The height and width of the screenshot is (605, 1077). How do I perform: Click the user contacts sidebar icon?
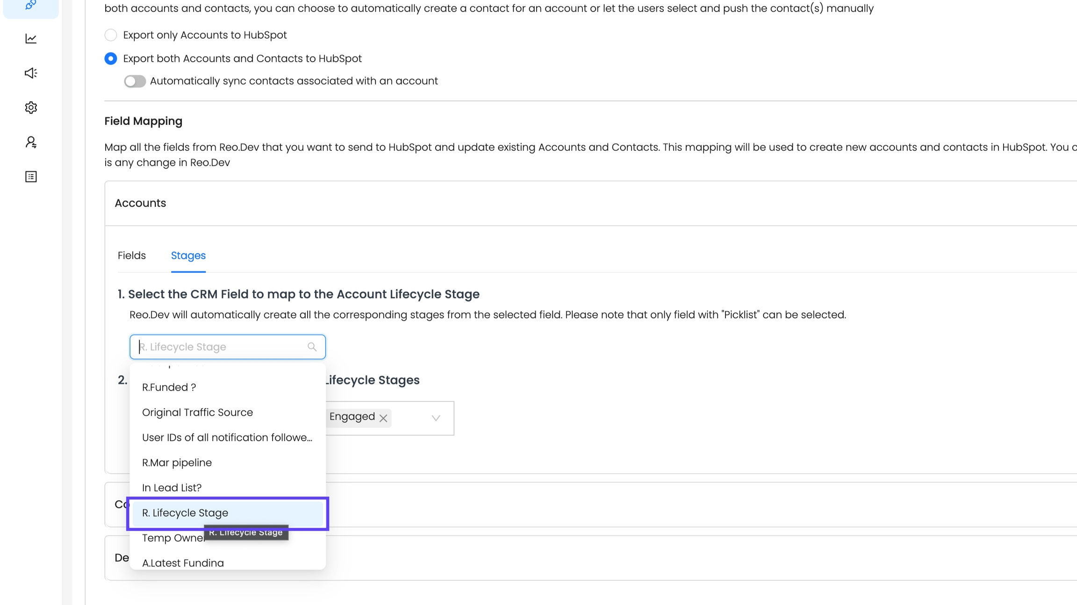[31, 142]
